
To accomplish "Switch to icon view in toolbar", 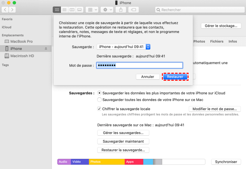I will click(x=57, y=10).
